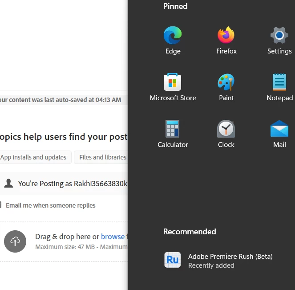This screenshot has height=290, width=295.
Task: Click the cloud upload icon
Action: tap(15, 241)
